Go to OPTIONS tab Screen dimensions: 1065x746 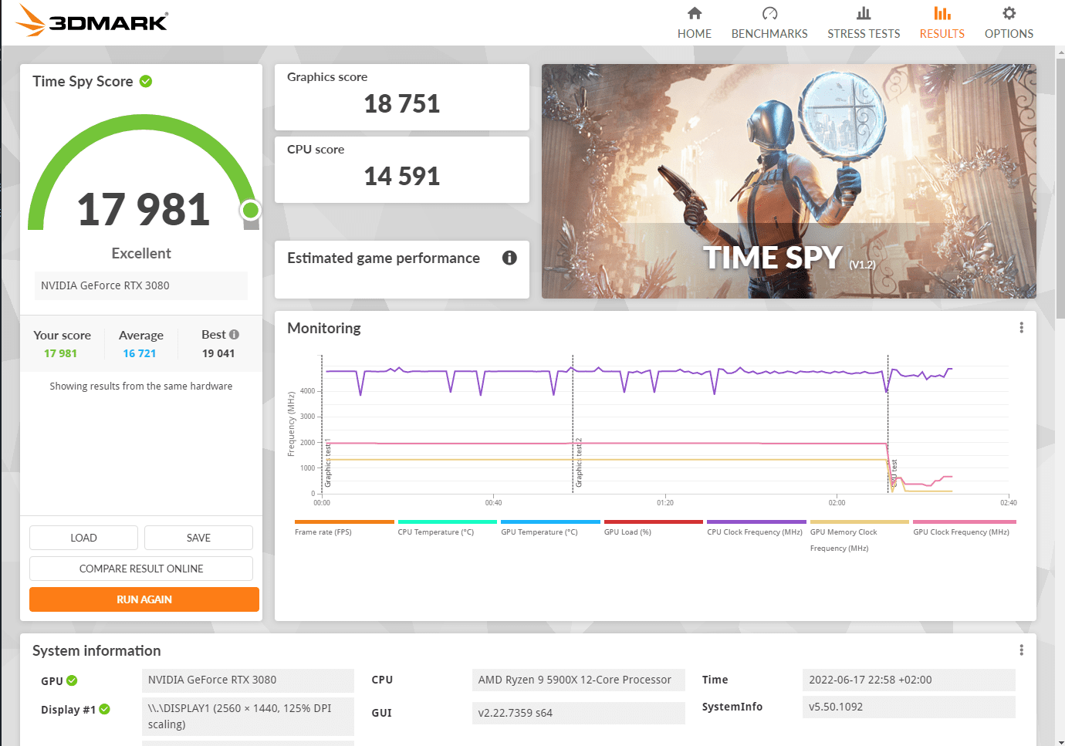(1009, 34)
